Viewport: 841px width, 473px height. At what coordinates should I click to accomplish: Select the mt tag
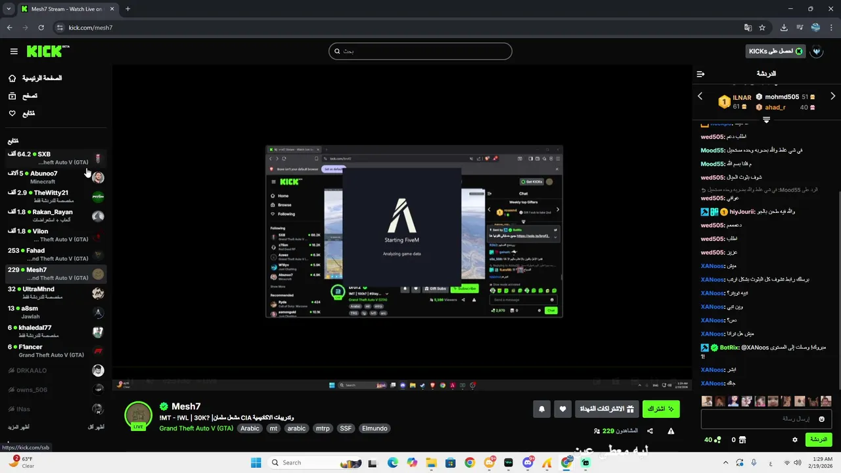[x=273, y=428]
